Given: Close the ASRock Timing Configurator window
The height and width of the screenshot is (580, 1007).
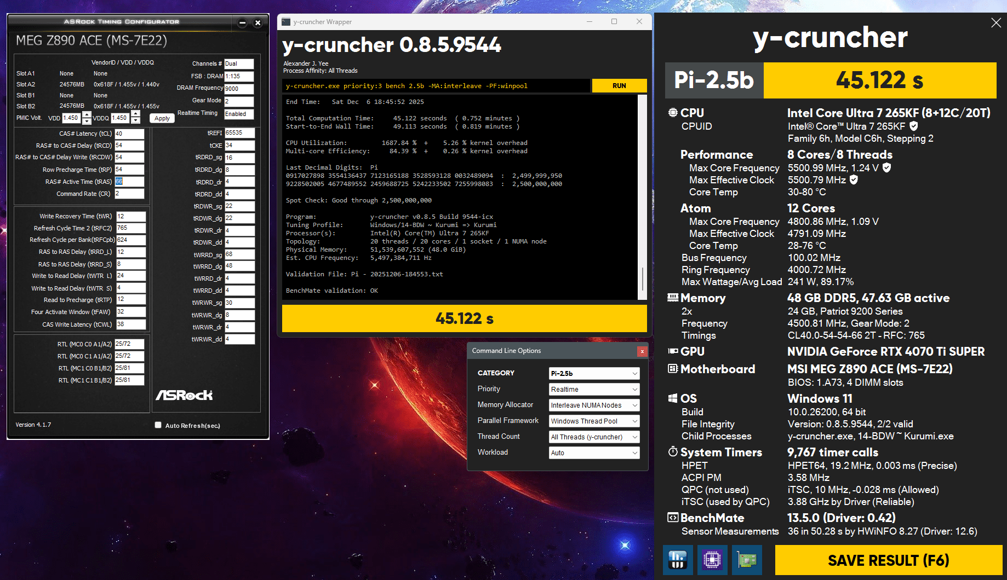Looking at the screenshot, I should coord(258,22).
